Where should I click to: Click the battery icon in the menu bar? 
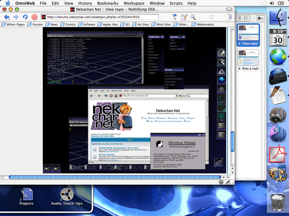tap(281, 3)
